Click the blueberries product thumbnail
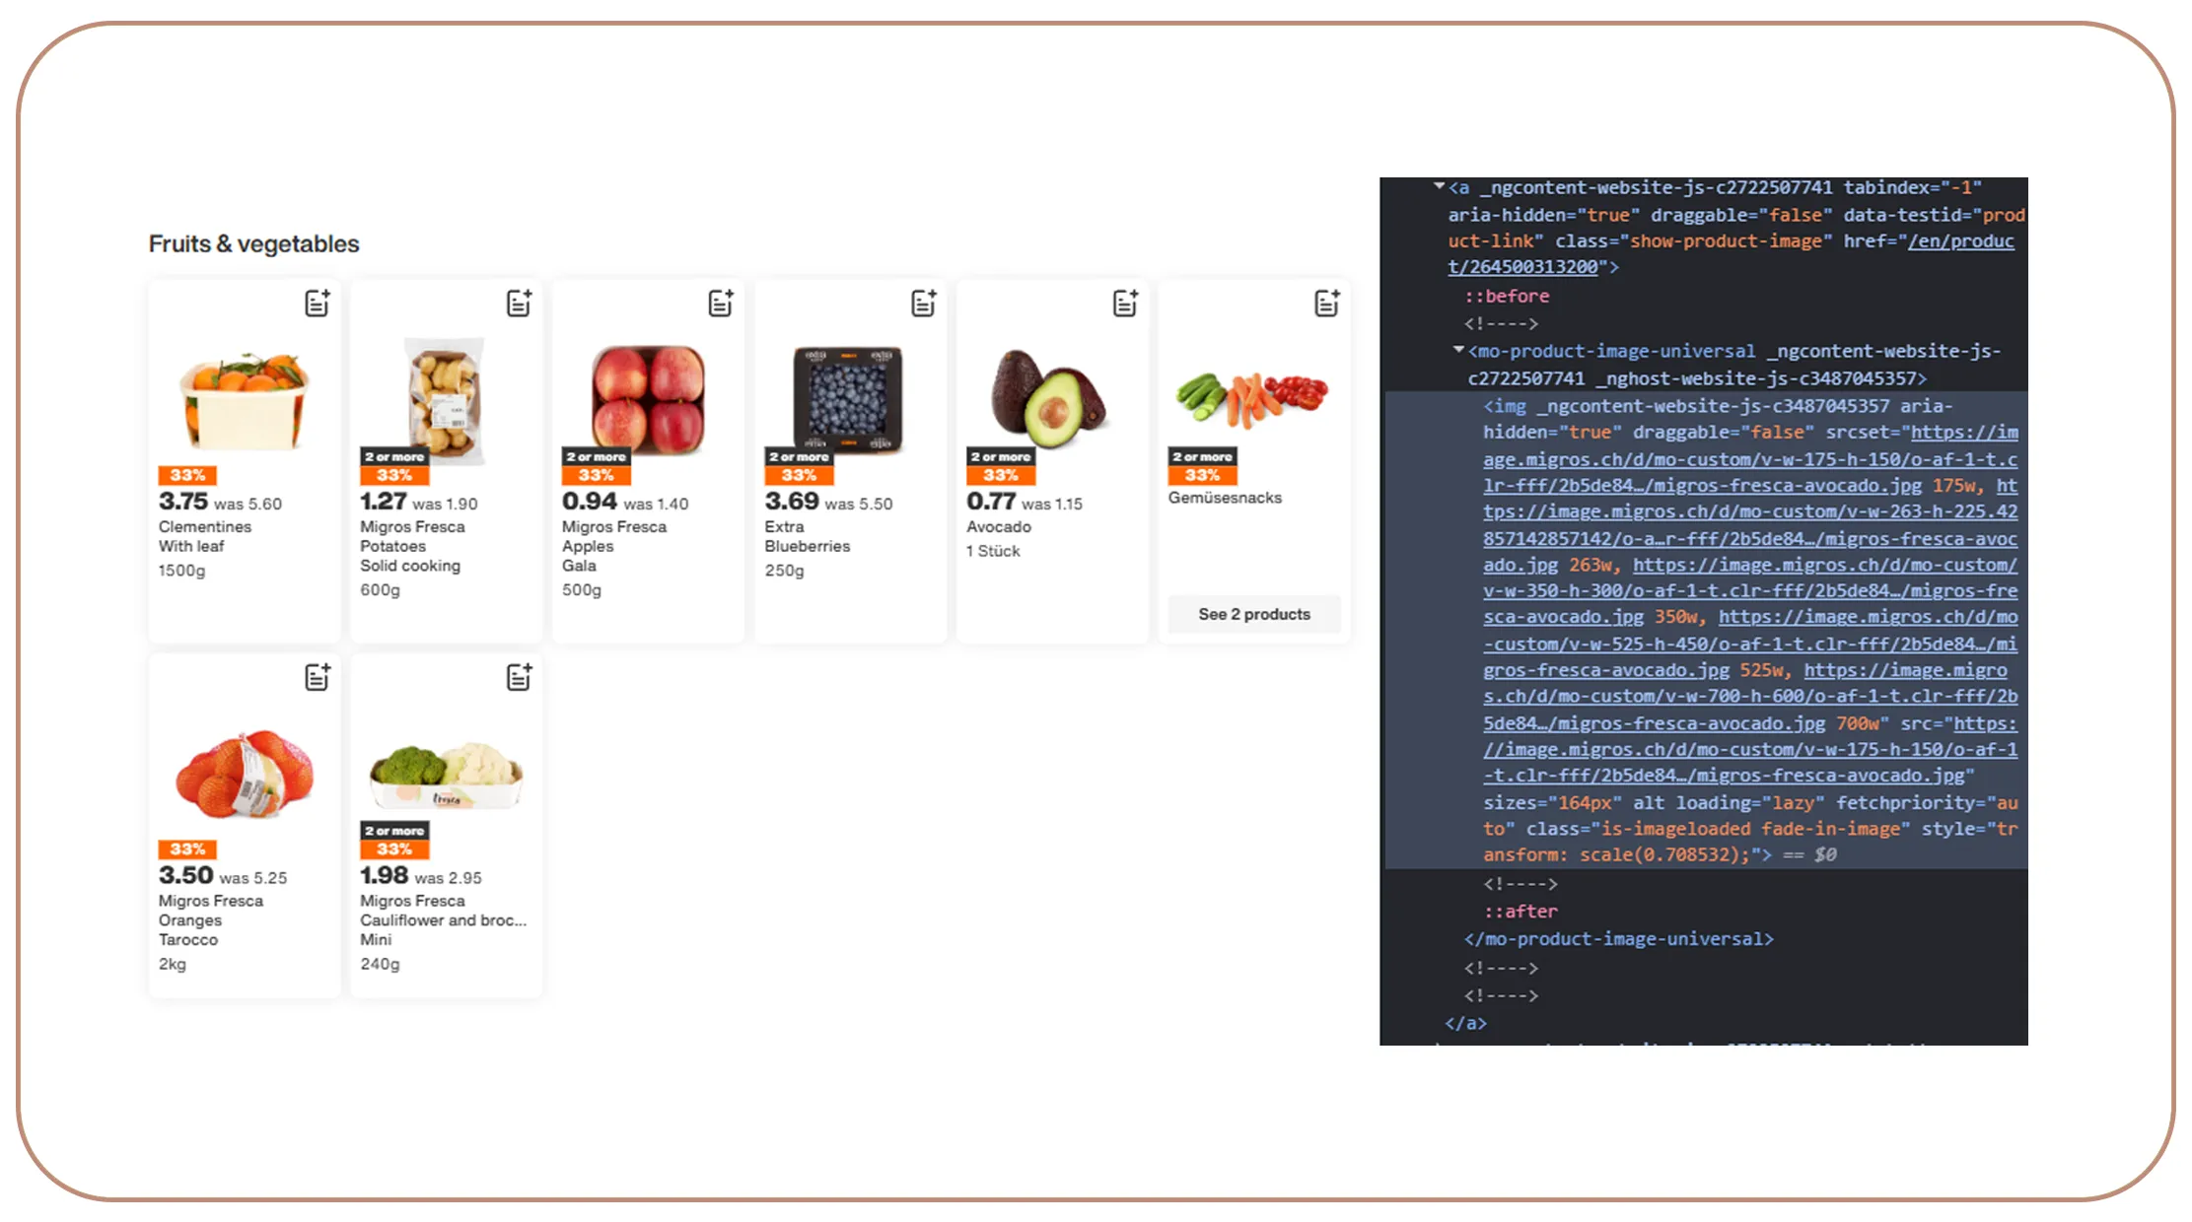 [x=848, y=399]
